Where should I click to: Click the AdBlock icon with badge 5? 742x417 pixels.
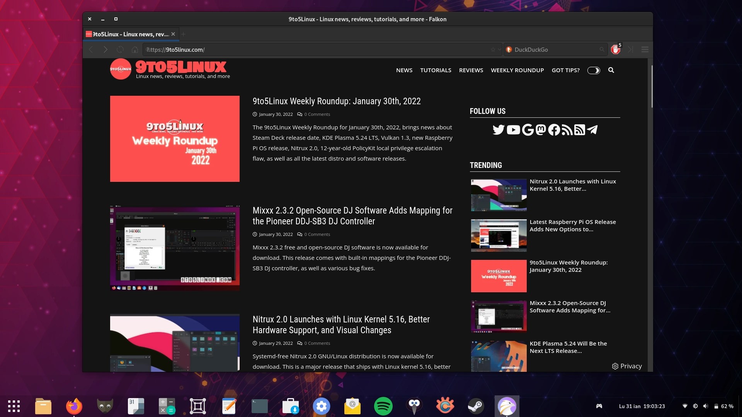coord(615,49)
